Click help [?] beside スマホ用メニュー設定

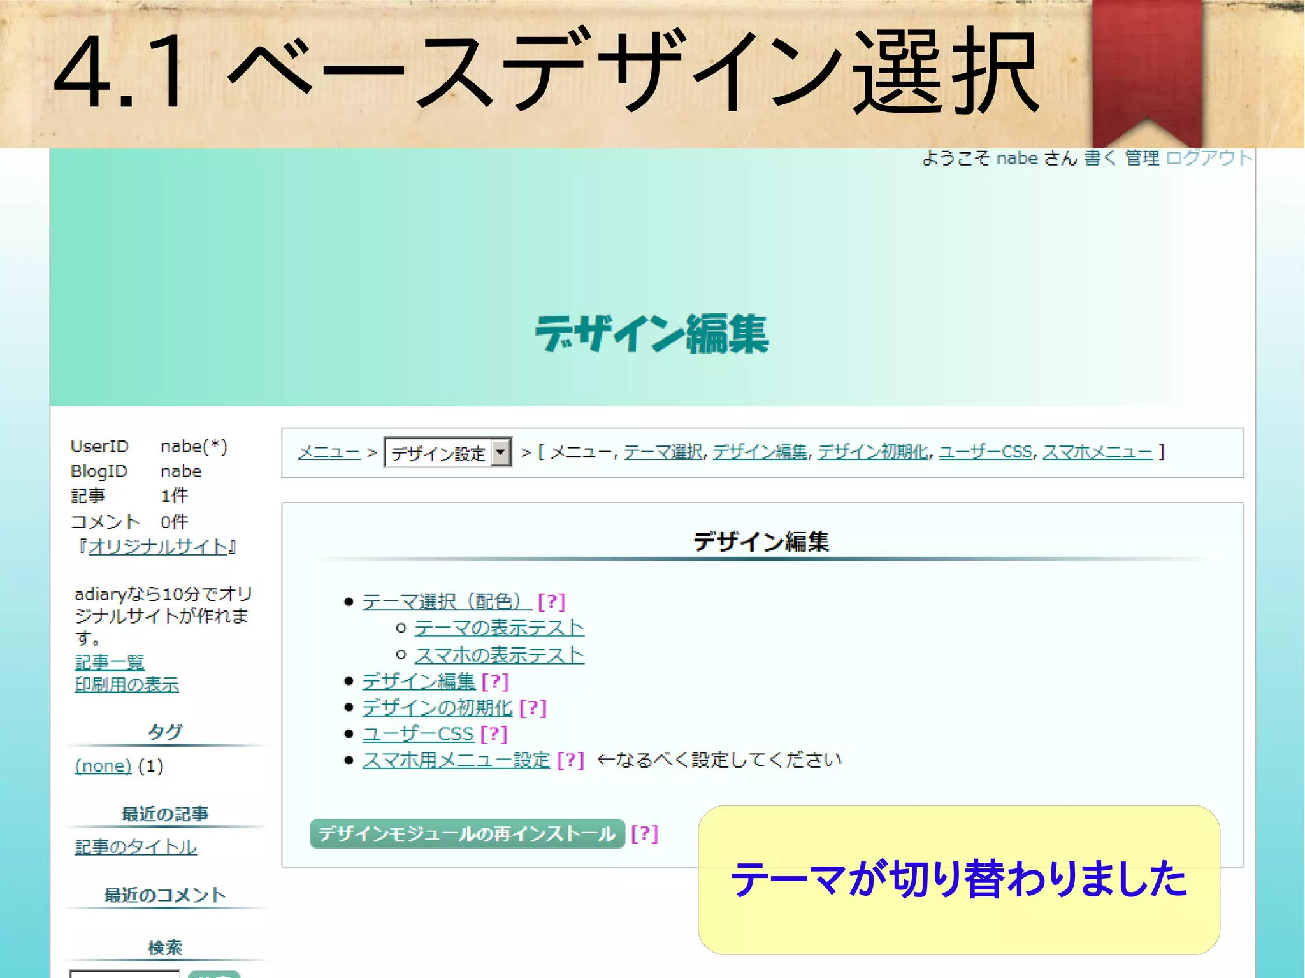coord(570,760)
